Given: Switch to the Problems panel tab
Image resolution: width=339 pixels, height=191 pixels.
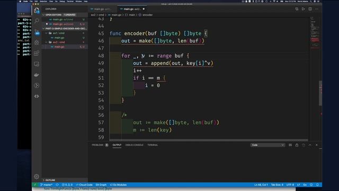Looking at the screenshot, I should coord(100,145).
